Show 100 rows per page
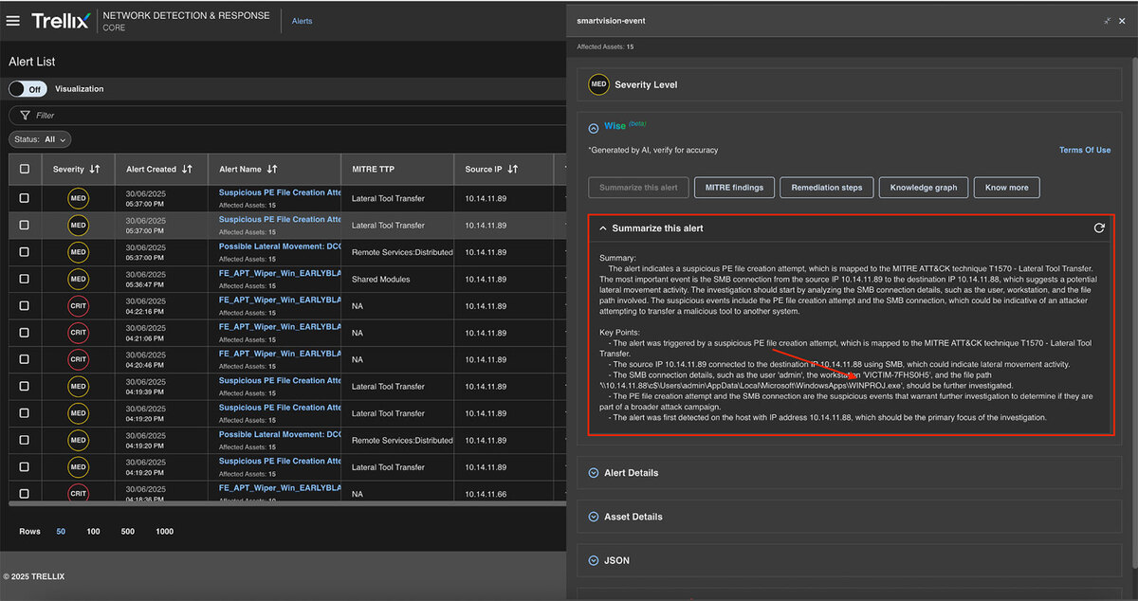The image size is (1138, 601). pos(93,532)
